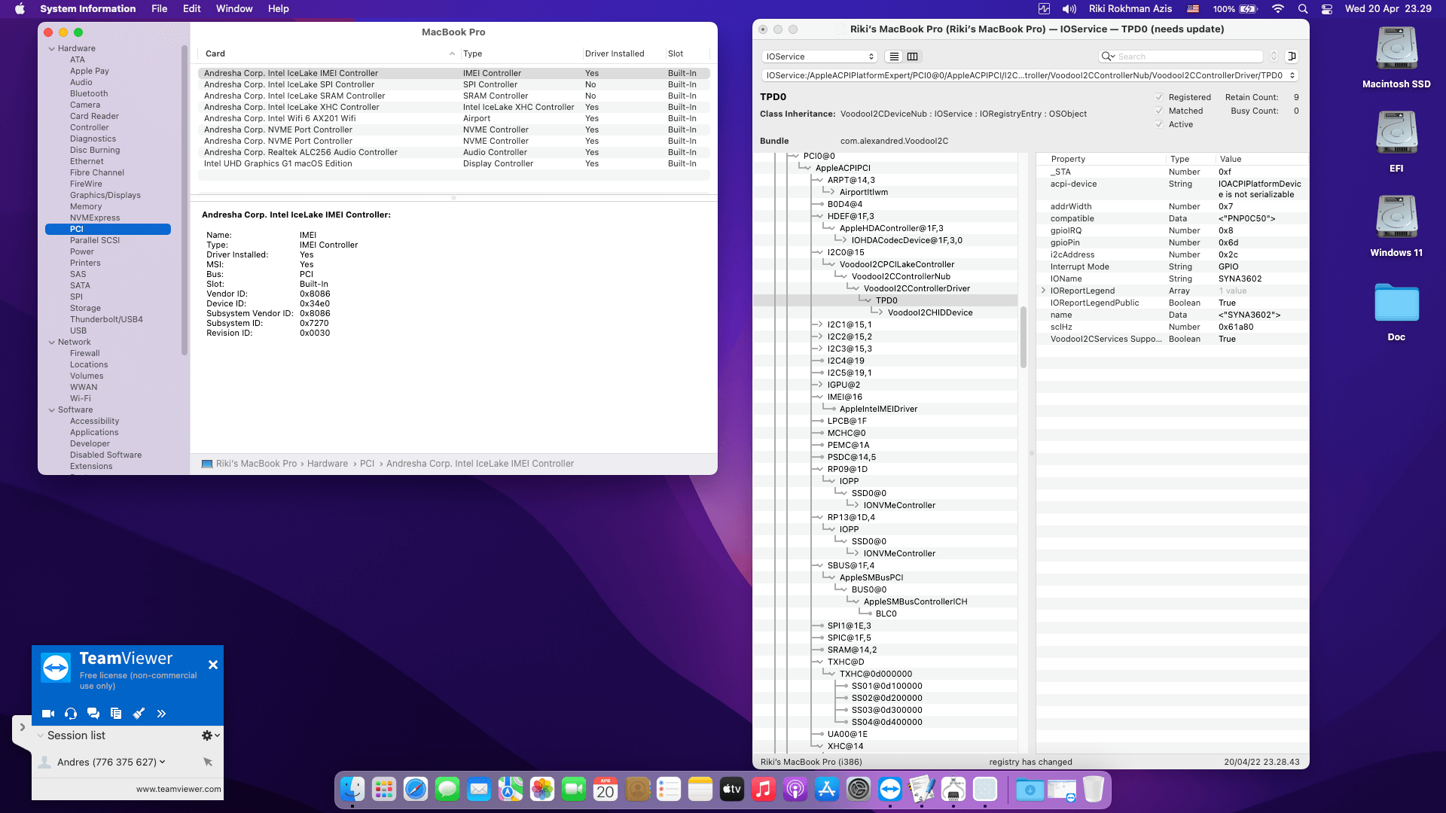
Task: Open the TeamViewer session gear settings
Action: 210,735
